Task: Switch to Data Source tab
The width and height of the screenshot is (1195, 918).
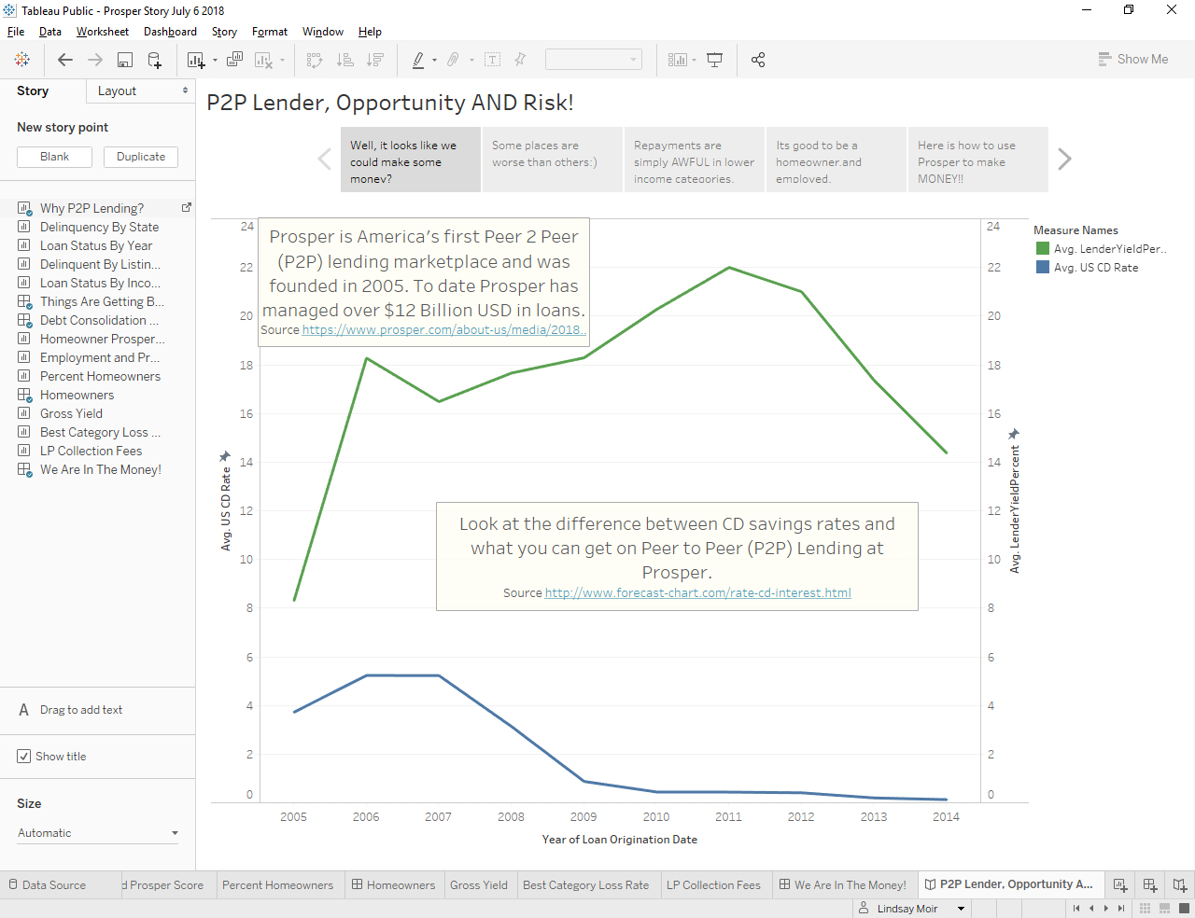Action: pyautogui.click(x=47, y=884)
